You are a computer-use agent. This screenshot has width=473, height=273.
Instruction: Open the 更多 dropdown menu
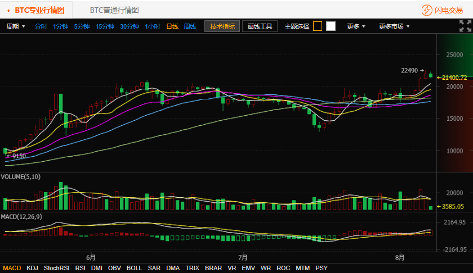click(x=356, y=26)
